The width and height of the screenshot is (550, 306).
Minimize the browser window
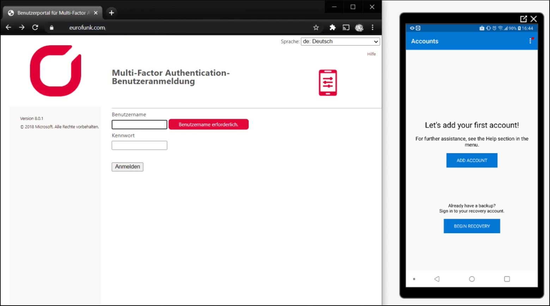click(x=334, y=7)
